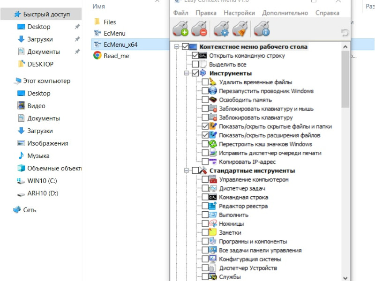The image size is (375, 281).
Task: Uncheck Показать/скрыть расширения файлов checkbox
Action: click(205, 135)
